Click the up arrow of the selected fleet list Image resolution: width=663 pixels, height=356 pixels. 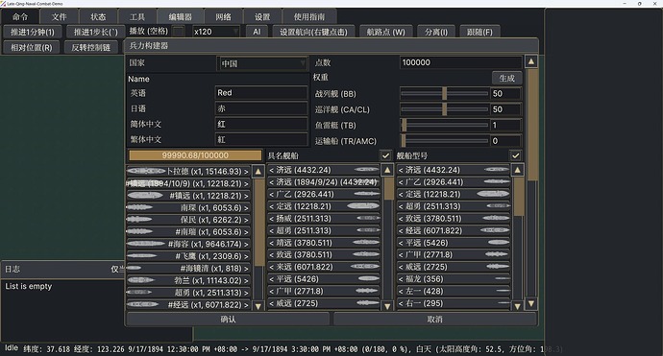[x=258, y=172]
